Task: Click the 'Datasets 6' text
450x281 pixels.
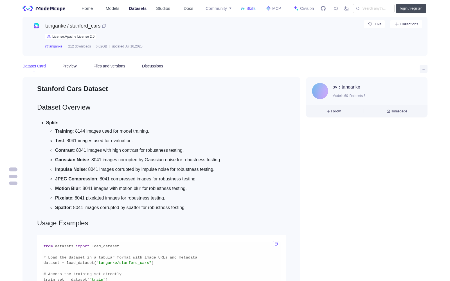Action: 357,96
